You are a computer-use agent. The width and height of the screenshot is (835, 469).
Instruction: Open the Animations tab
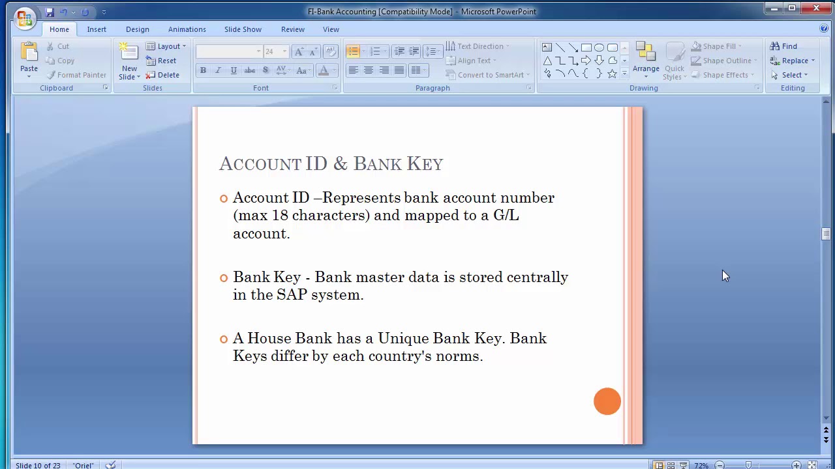(187, 29)
